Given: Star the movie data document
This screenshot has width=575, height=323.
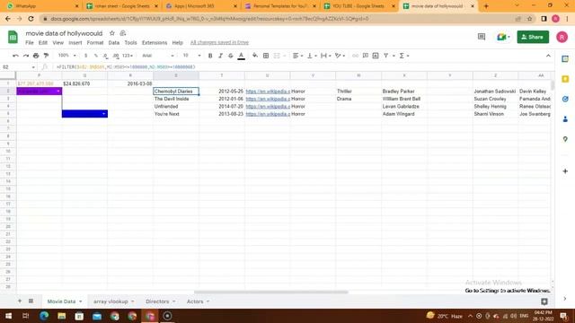Looking at the screenshot, I should coord(112,33).
